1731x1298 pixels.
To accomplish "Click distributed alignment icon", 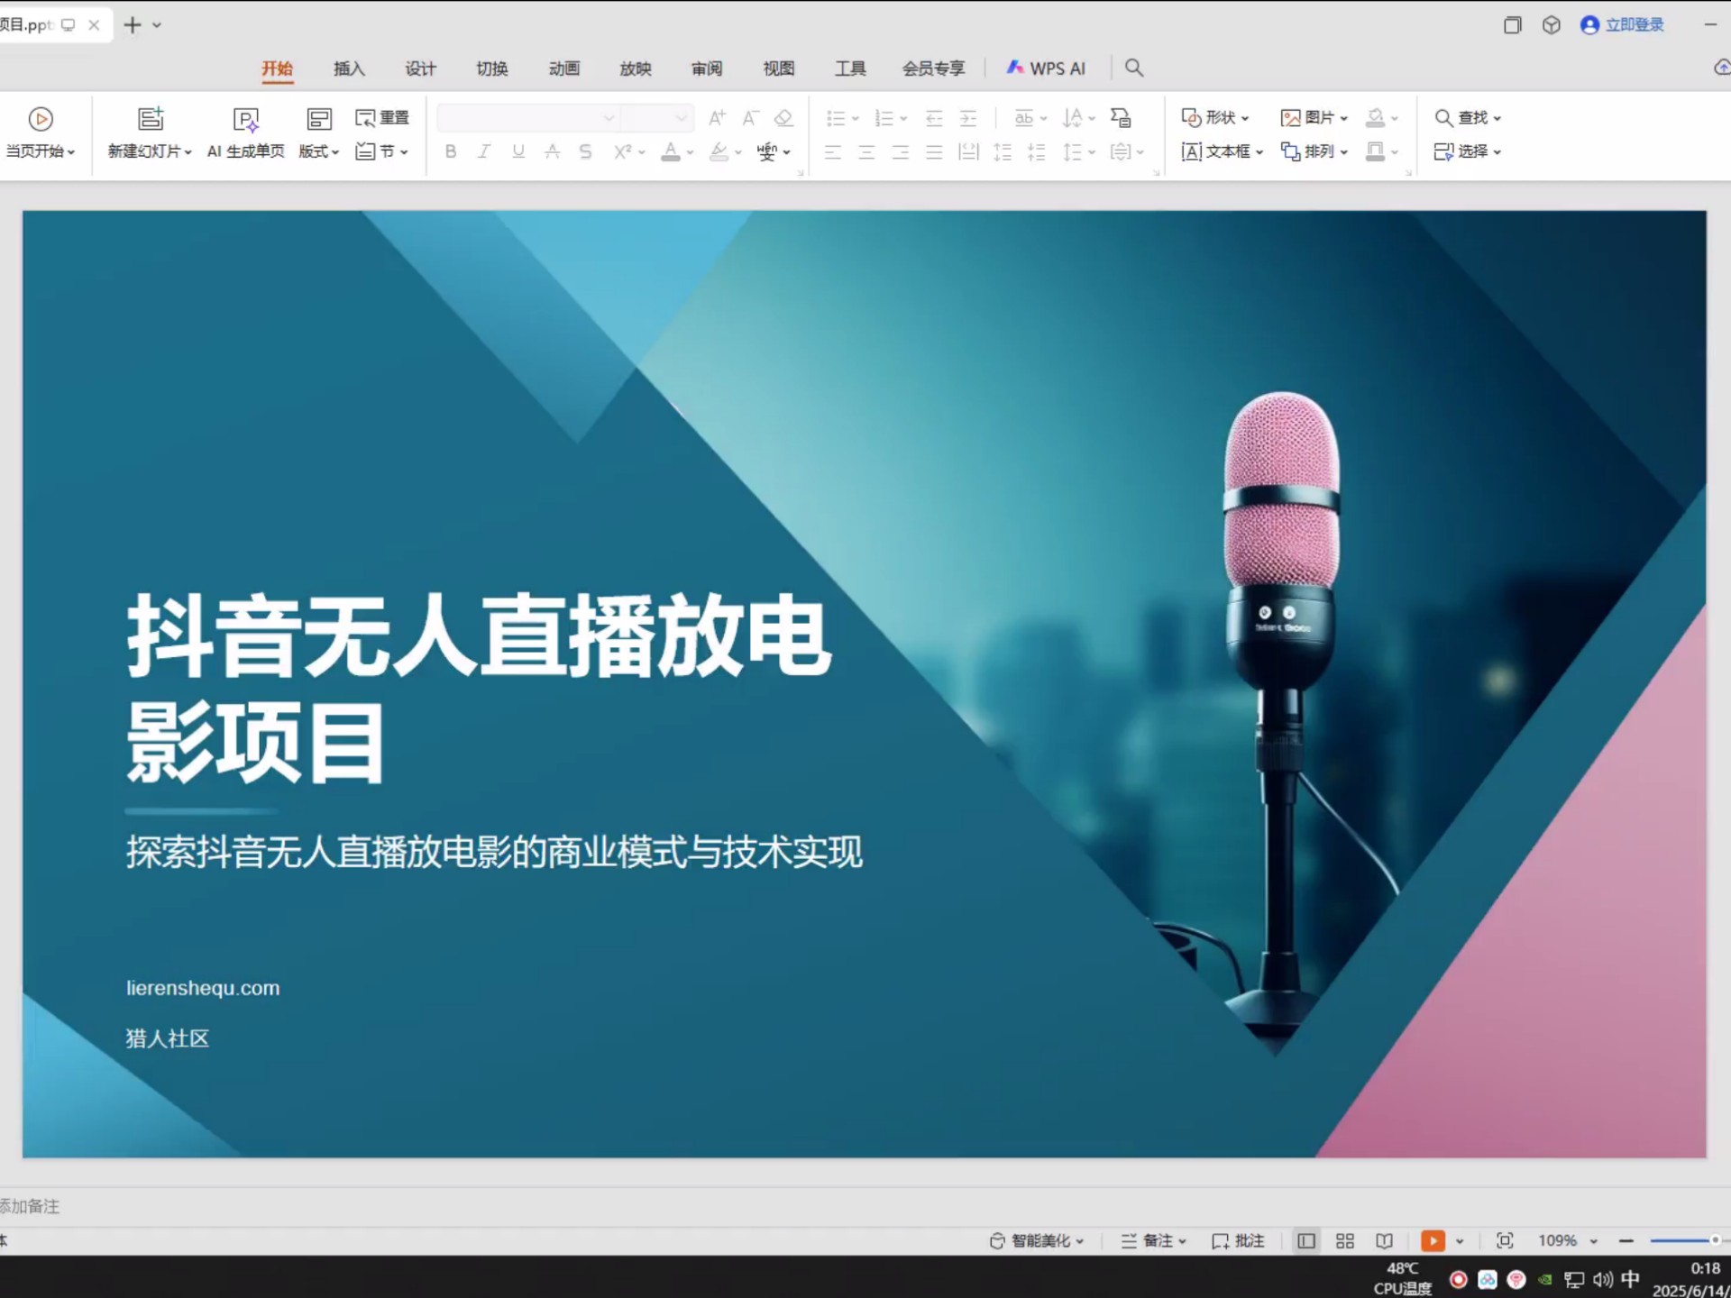I will coord(968,151).
